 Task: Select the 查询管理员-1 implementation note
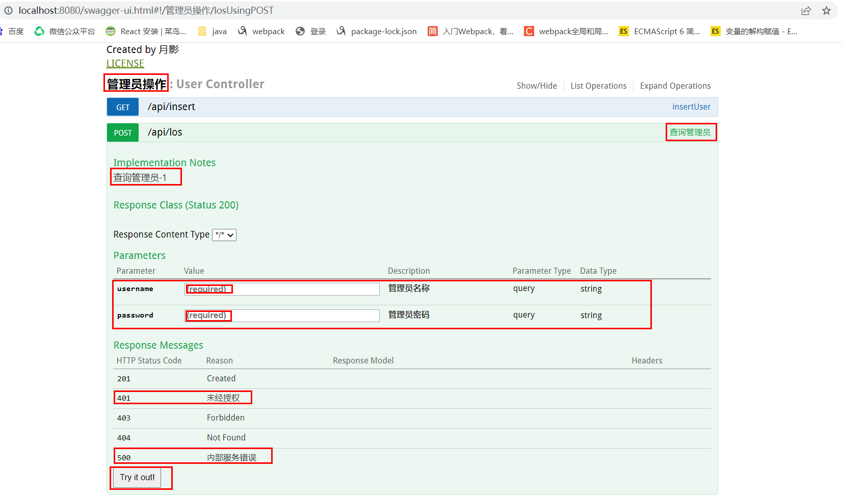140,178
